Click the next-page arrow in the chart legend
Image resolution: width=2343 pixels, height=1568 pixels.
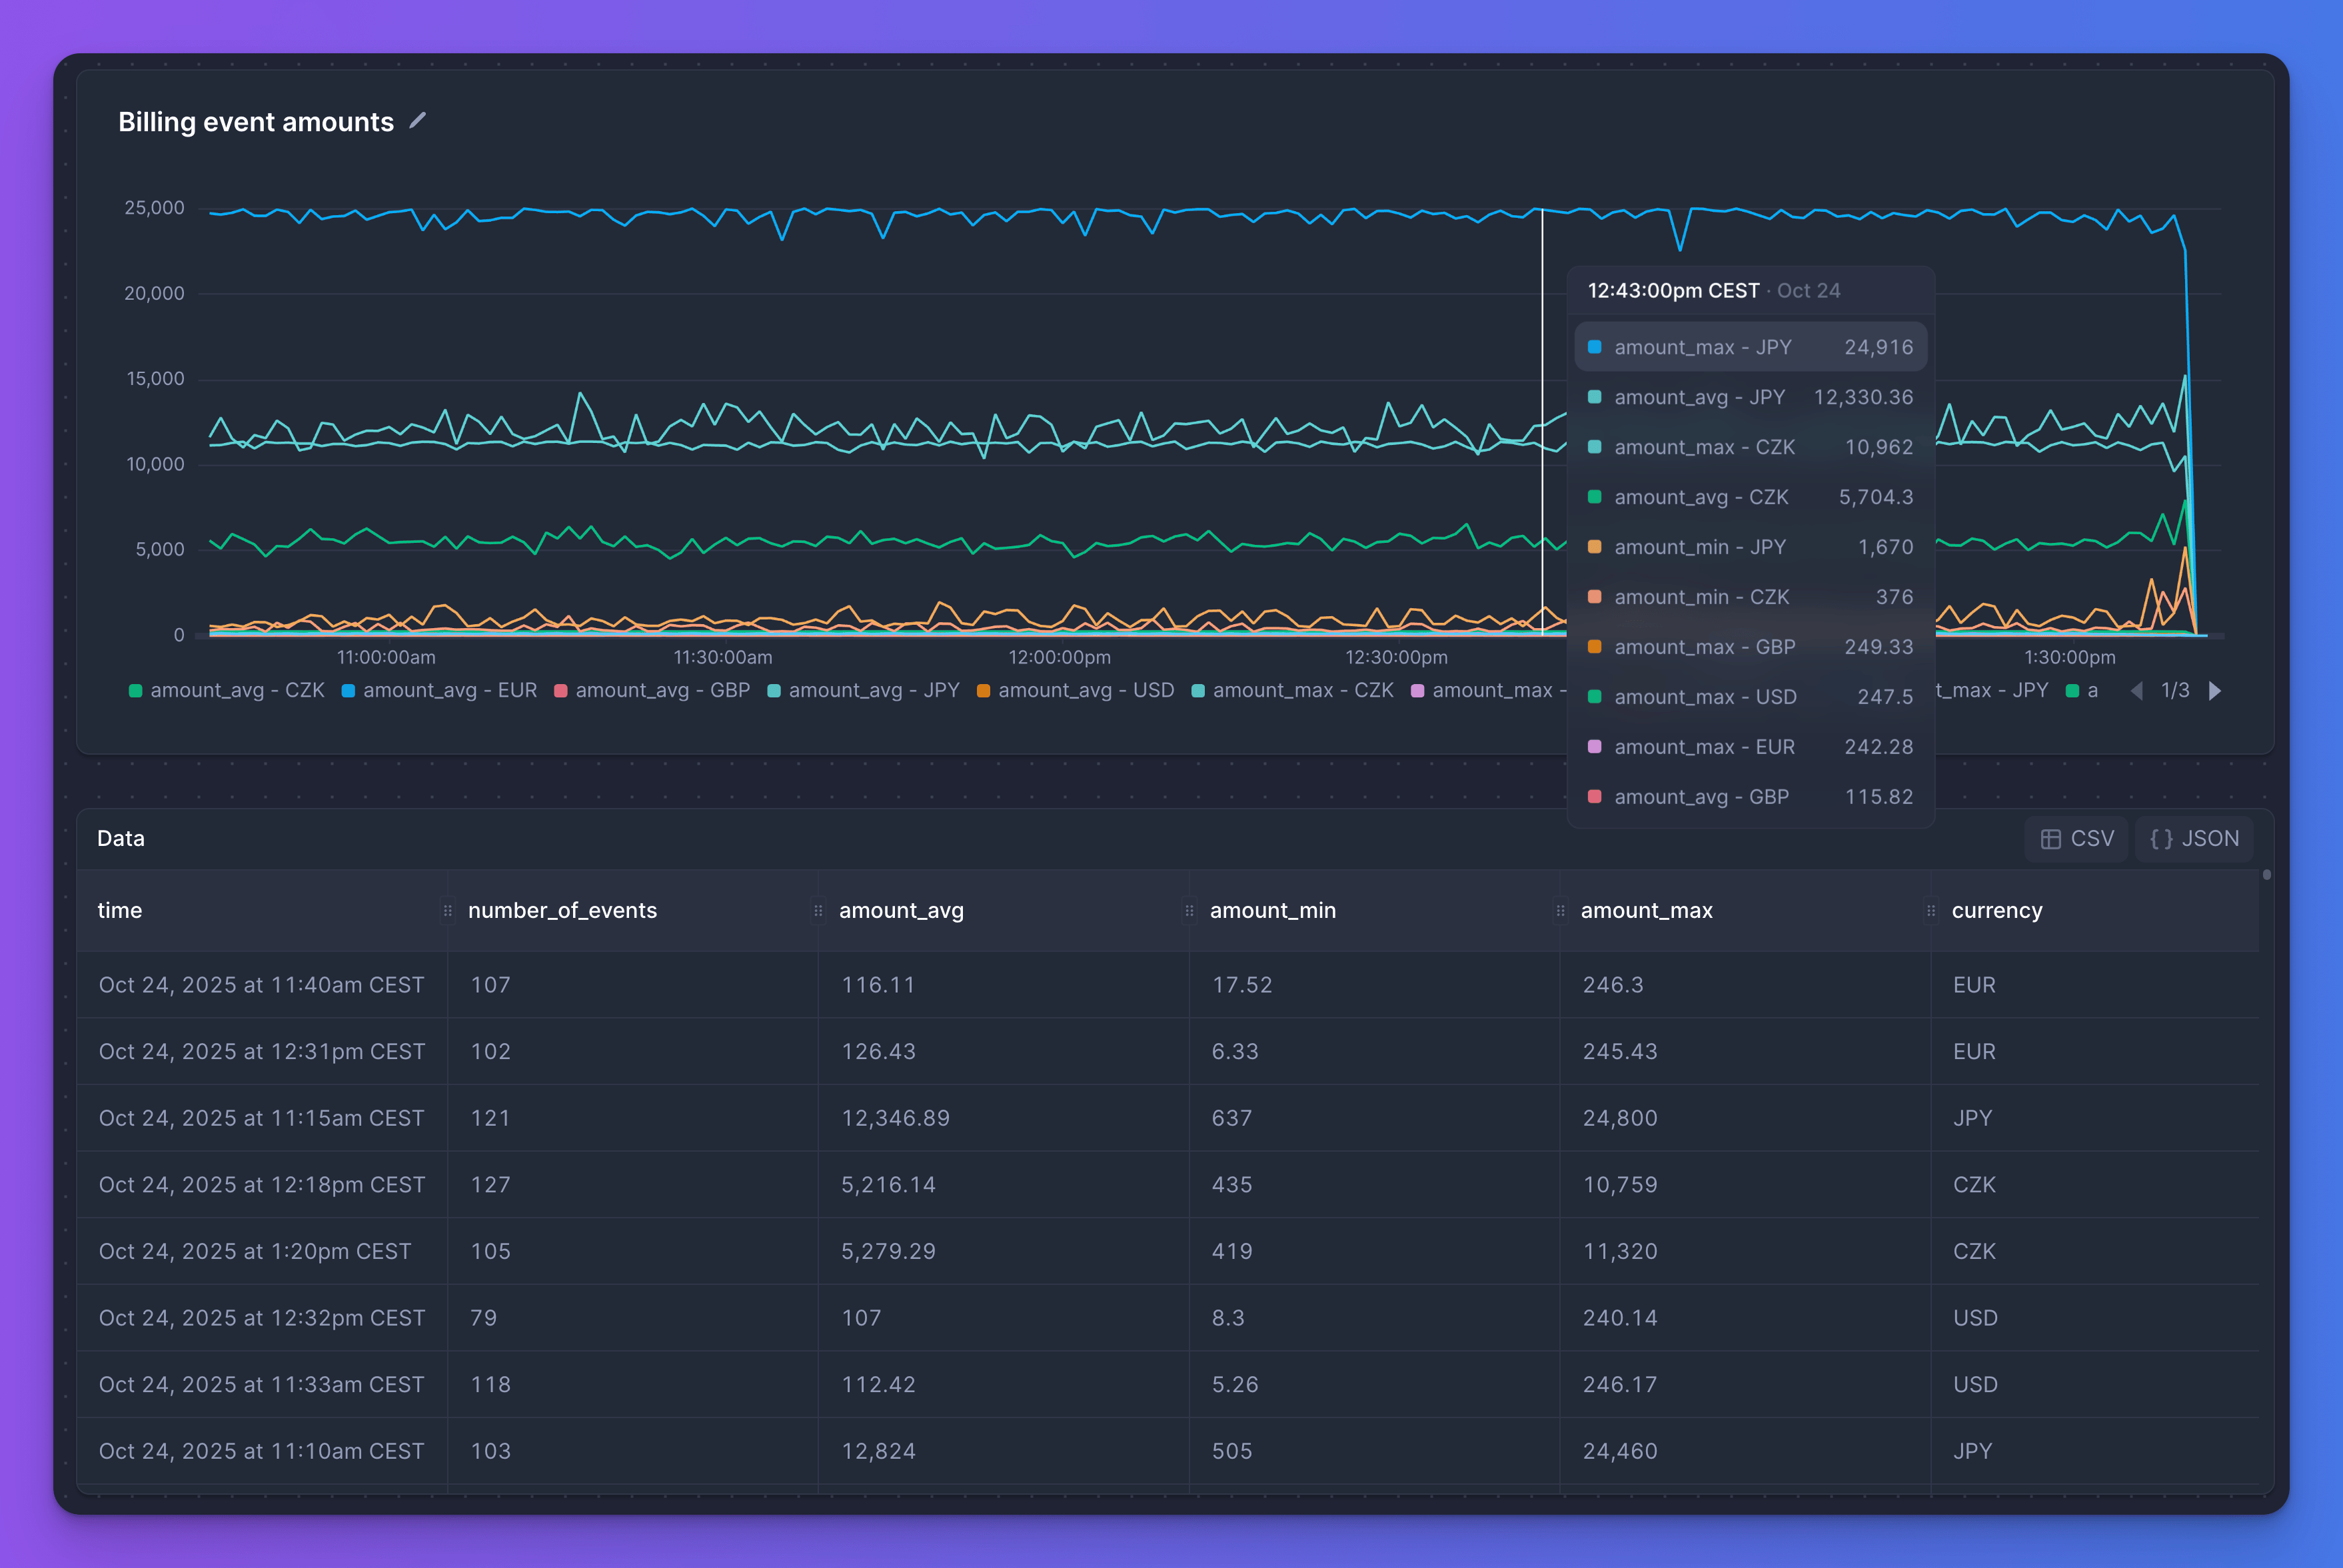click(x=2215, y=690)
